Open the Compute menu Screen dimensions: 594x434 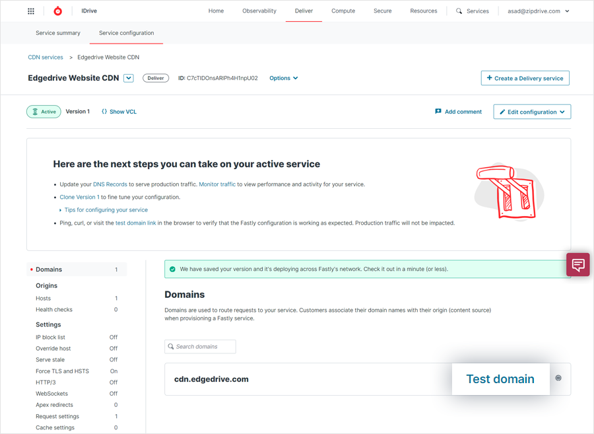click(x=343, y=11)
